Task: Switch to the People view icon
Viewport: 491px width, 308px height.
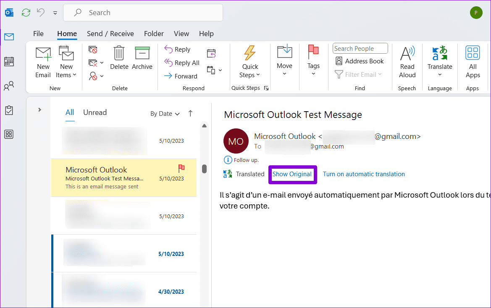Action: click(x=9, y=86)
